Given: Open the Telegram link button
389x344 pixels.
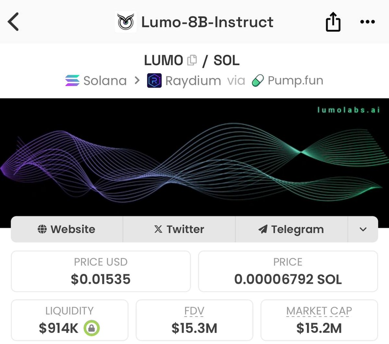Looking at the screenshot, I should point(291,229).
